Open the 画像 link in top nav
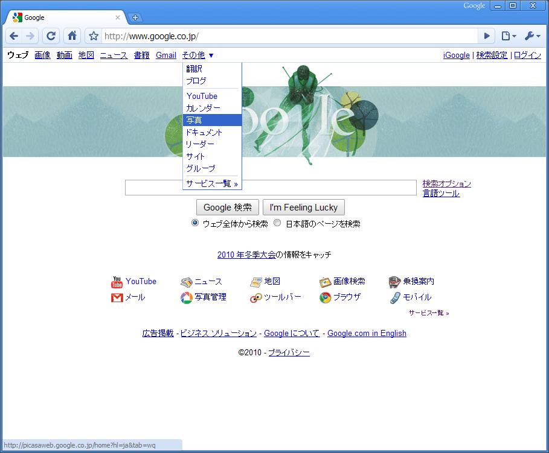 [x=42, y=55]
